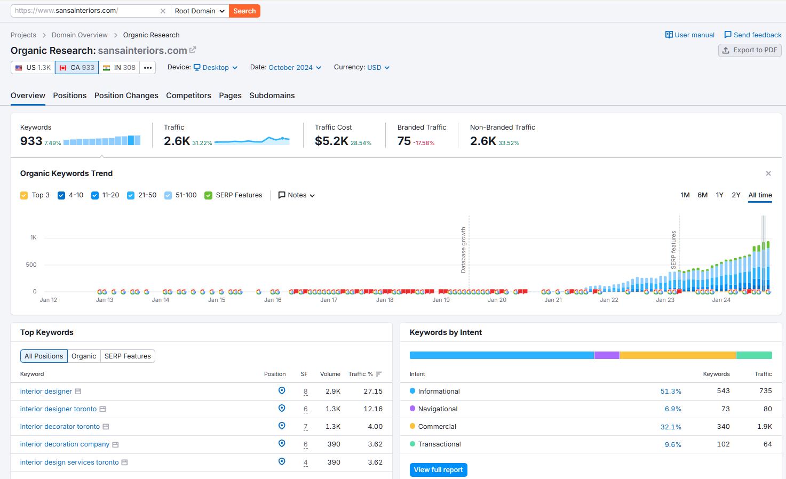Open SERP view icon next to interior designer toronto
786x479 pixels.
[x=102, y=409]
